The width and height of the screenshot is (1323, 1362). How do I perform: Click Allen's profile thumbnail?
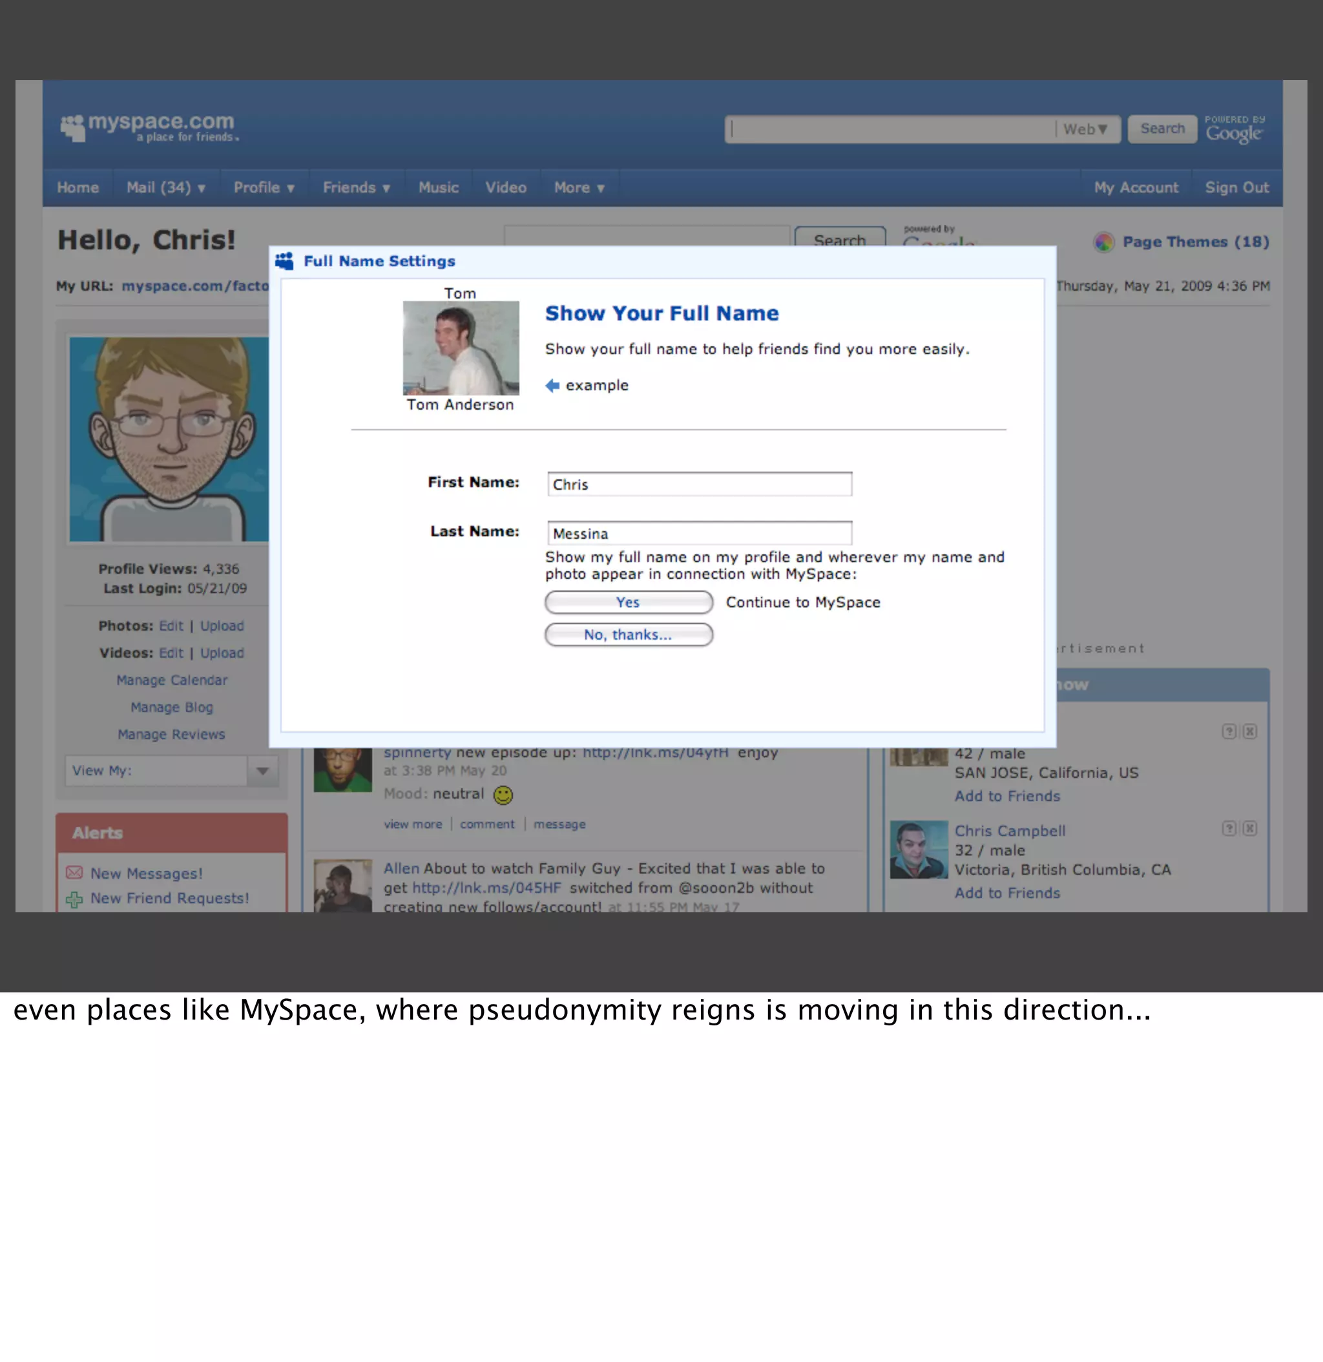coord(342,886)
